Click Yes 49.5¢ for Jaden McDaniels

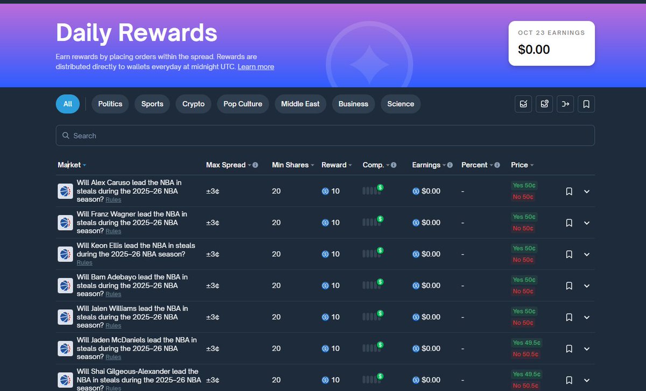coord(526,343)
